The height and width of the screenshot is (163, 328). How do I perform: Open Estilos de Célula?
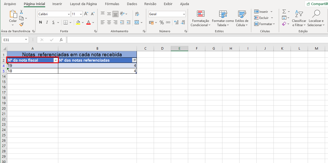242,19
